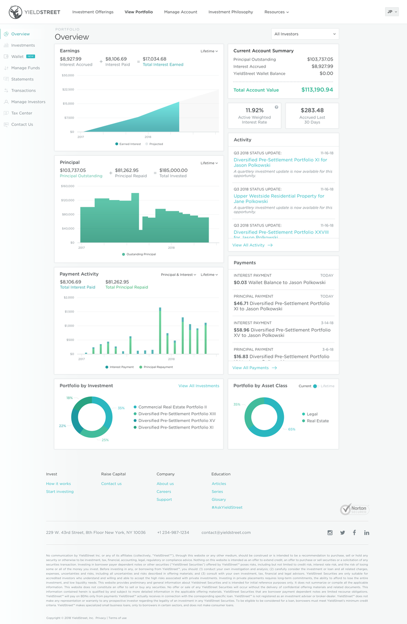Click the Manage Funds sidebar icon
The width and height of the screenshot is (407, 624).
tap(6, 68)
